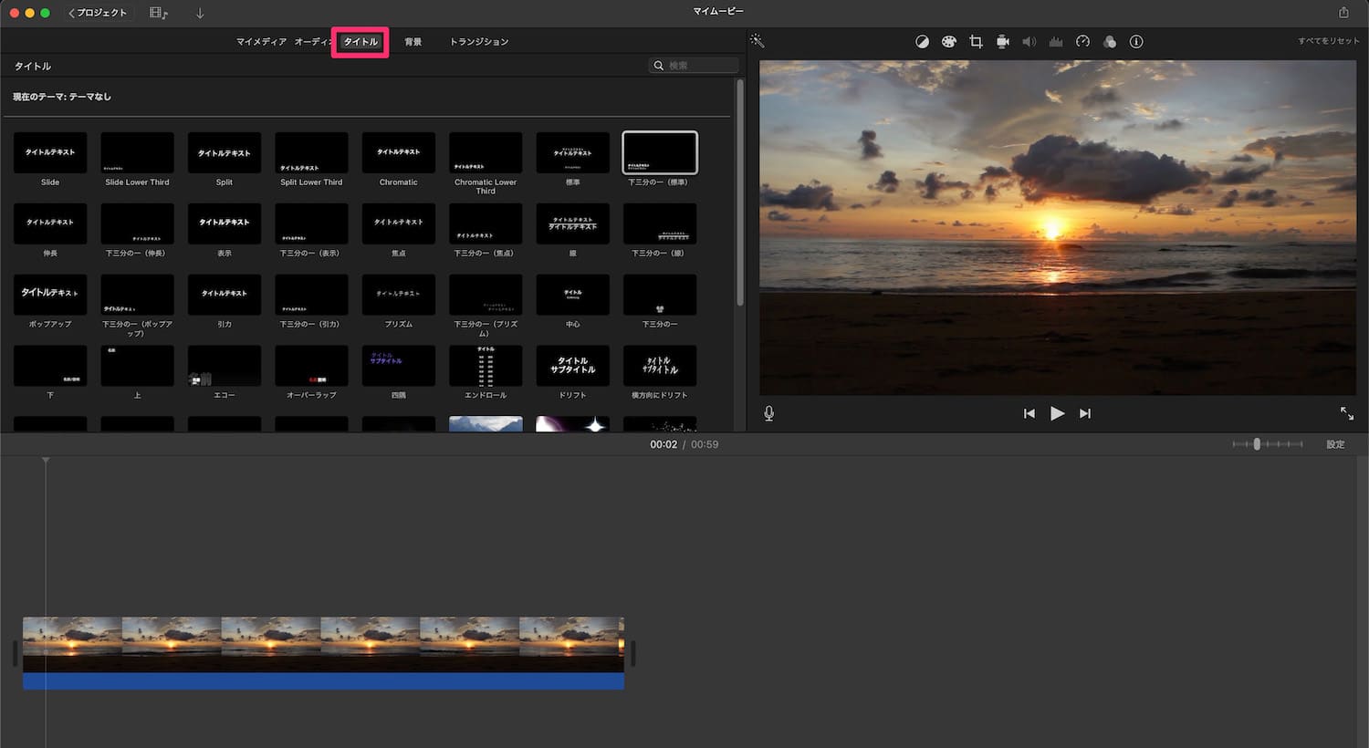Open the speed speedometer tool
This screenshot has height=748, width=1369.
pyautogui.click(x=1082, y=42)
